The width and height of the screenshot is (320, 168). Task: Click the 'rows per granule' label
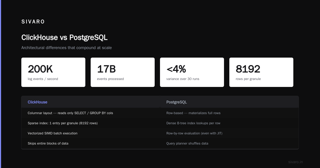click(x=248, y=79)
